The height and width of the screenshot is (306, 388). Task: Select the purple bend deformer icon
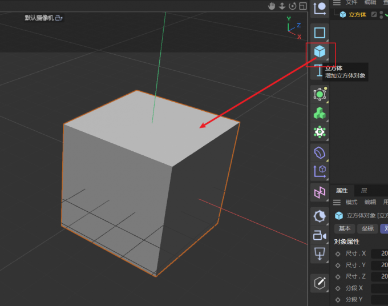(320, 152)
